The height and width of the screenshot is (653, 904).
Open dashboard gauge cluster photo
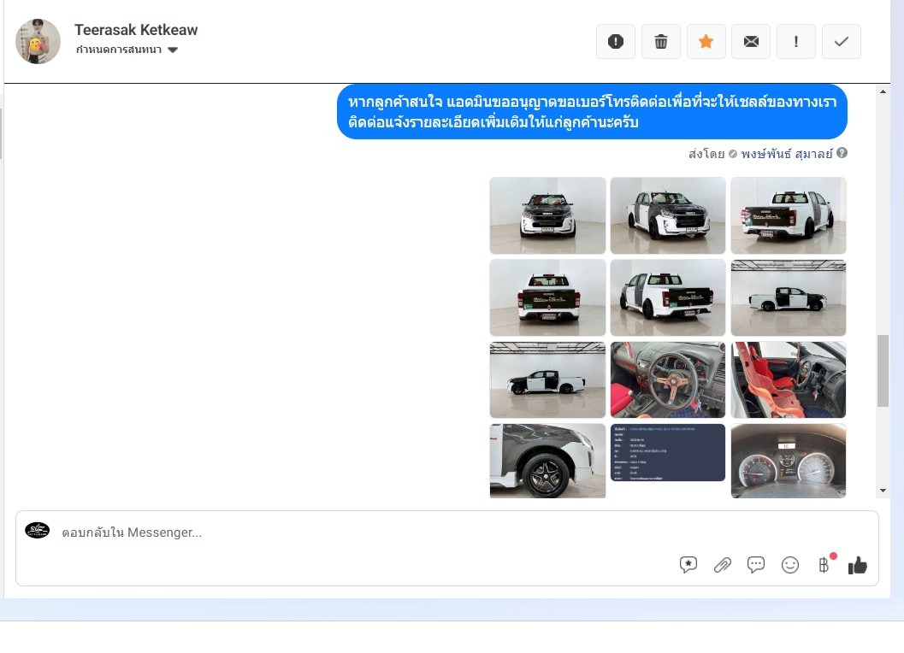789,461
